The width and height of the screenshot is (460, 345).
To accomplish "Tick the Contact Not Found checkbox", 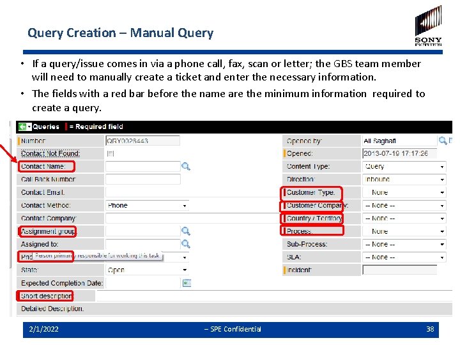I will pos(111,153).
